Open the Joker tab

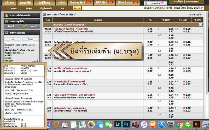(x=61, y=3)
